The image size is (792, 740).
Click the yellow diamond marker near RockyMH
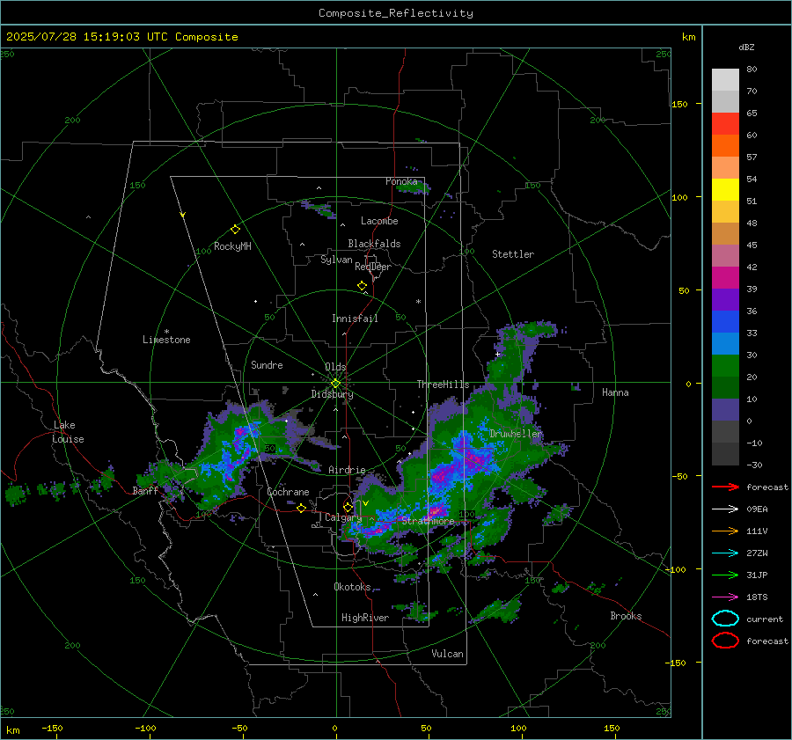[x=235, y=230]
